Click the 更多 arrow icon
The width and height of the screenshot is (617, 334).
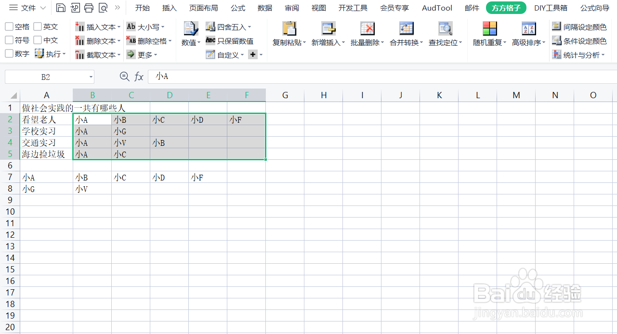click(x=131, y=54)
